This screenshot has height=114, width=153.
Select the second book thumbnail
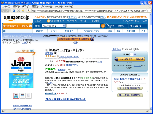[22, 96]
